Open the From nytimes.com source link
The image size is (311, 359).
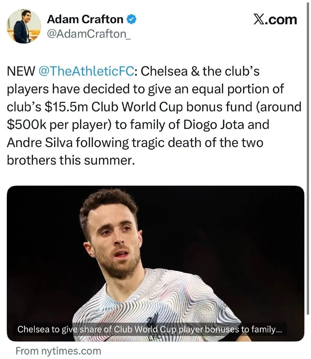click(58, 351)
